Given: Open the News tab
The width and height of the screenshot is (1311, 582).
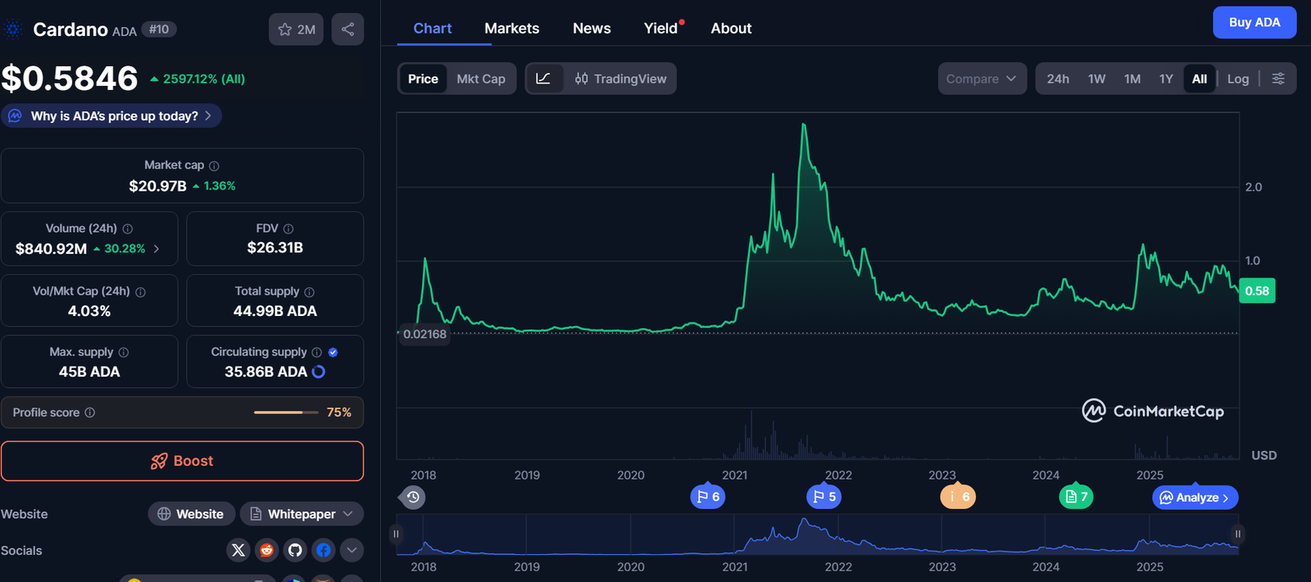Looking at the screenshot, I should (592, 29).
